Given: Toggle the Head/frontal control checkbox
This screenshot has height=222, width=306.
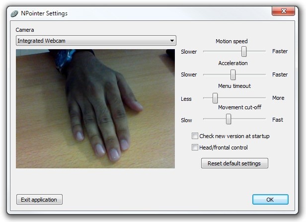Looking at the screenshot, I should (x=195, y=148).
